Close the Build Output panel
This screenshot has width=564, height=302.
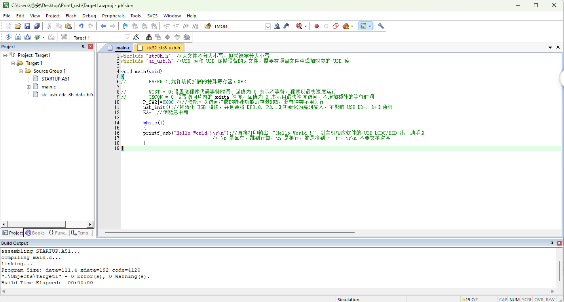tap(559, 243)
